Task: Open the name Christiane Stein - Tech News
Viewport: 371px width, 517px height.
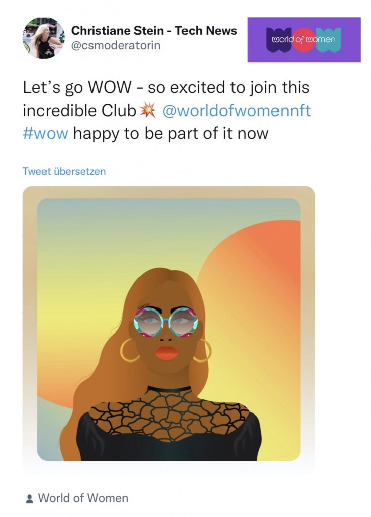Action: pos(154,31)
